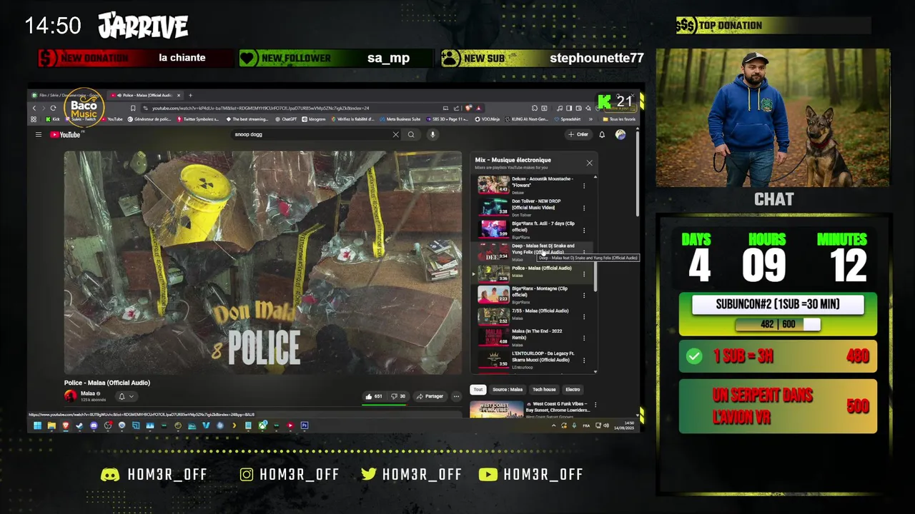Open the Tous les favoris bookmarks folder
Viewport: 915px width, 514px height.
tap(620, 119)
